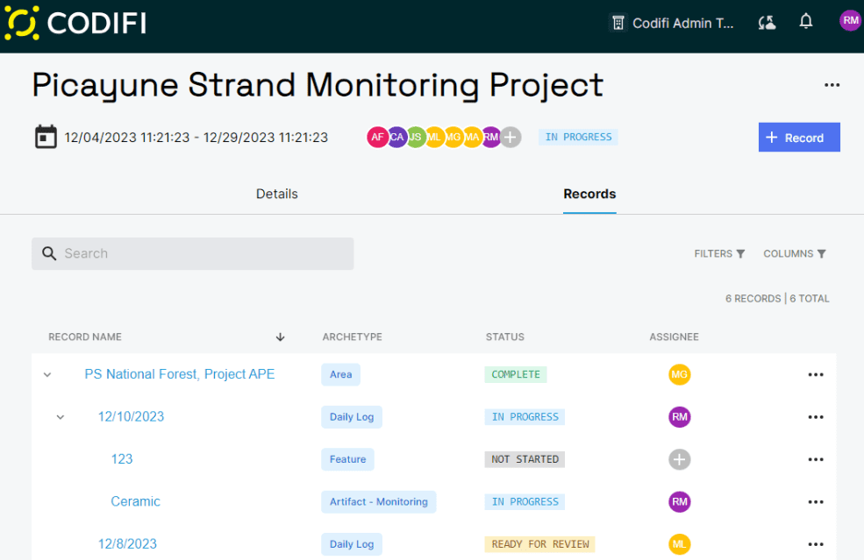The width and height of the screenshot is (864, 560).
Task: Click the building icon beside Codifi Admin
Action: click(x=618, y=23)
